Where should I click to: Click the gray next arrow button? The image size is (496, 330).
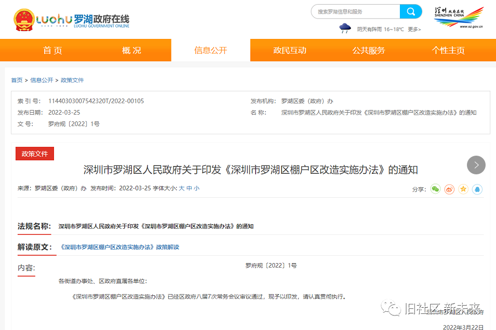pos(476,165)
